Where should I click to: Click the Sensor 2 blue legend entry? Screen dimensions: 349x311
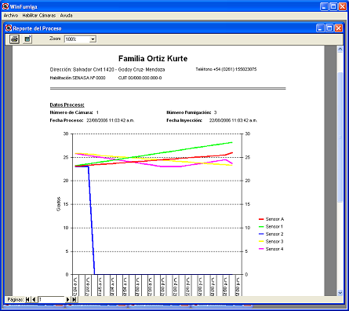pos(271,234)
